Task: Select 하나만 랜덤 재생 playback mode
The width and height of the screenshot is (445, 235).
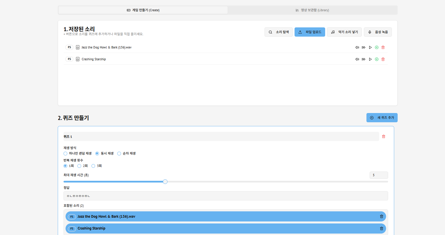Action: tap(66, 153)
